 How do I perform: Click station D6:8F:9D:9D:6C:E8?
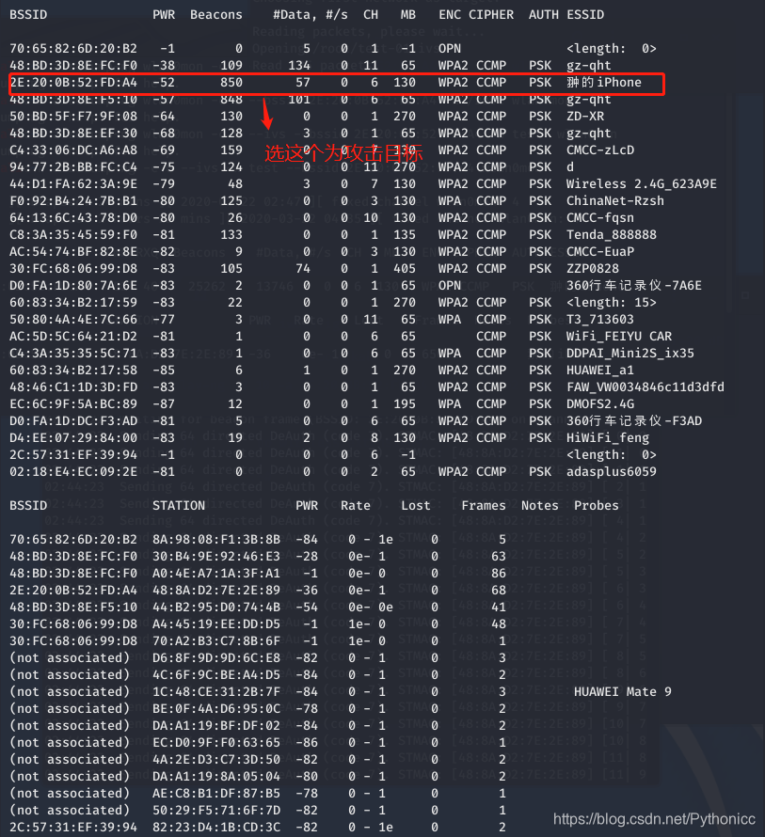[x=215, y=658]
